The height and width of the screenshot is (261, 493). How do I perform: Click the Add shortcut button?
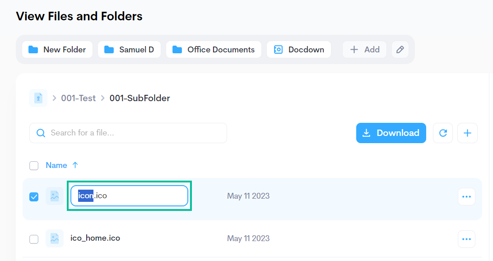pos(364,49)
